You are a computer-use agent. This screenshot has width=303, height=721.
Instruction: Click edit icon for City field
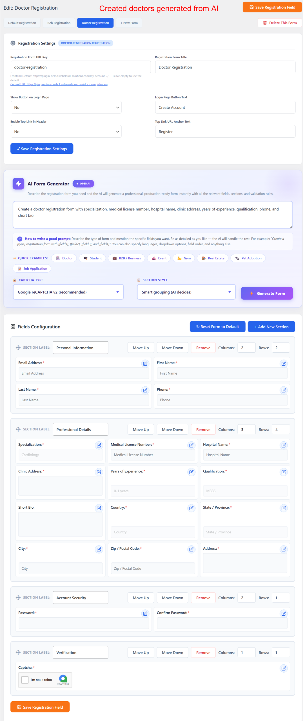[99, 549]
